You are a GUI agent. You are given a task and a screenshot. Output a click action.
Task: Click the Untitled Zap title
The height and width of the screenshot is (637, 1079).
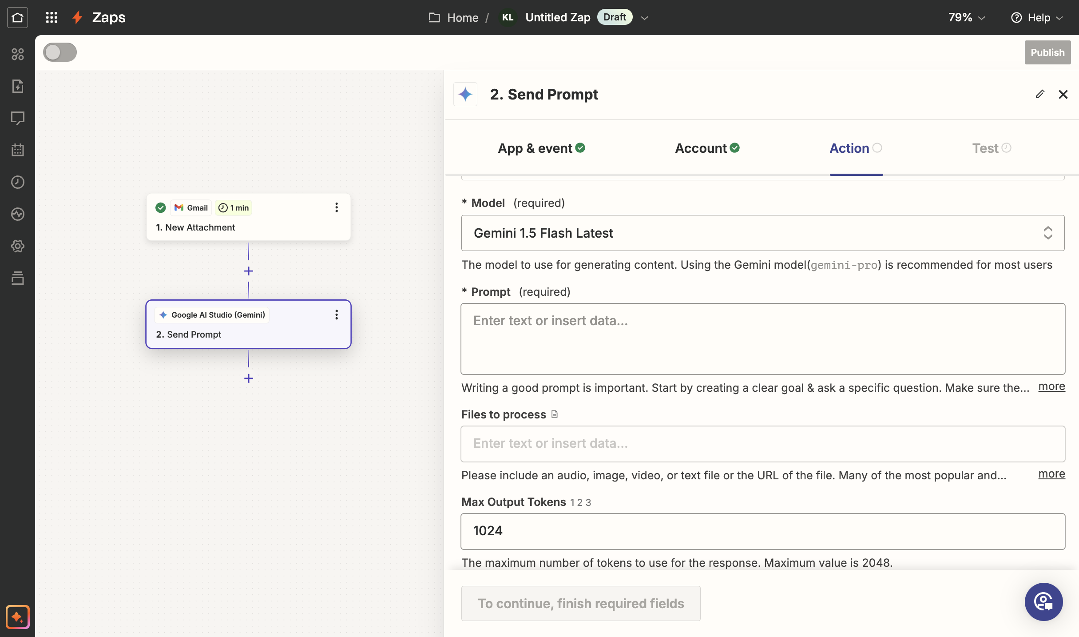click(x=558, y=17)
